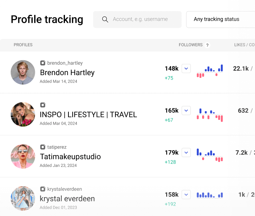Click Brendon Hartley's follower growth bar chart

[x=210, y=71]
